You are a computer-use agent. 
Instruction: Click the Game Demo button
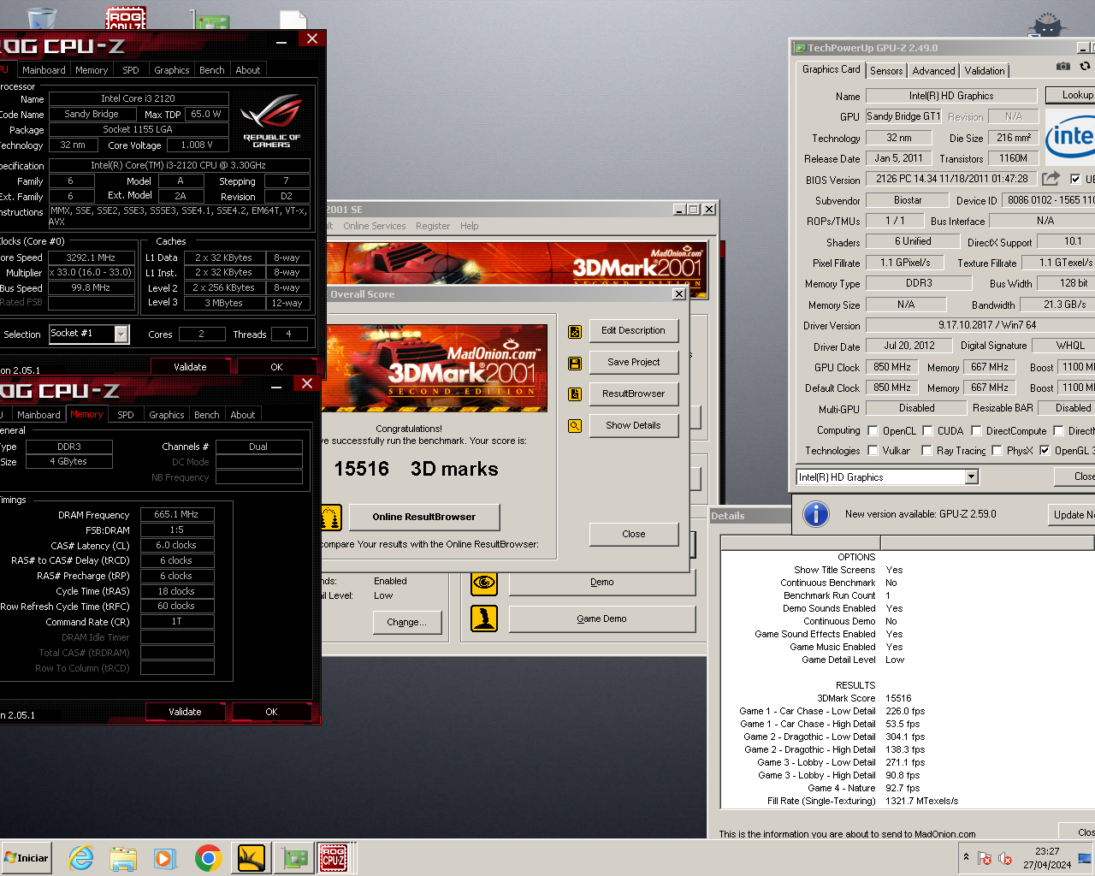[602, 619]
